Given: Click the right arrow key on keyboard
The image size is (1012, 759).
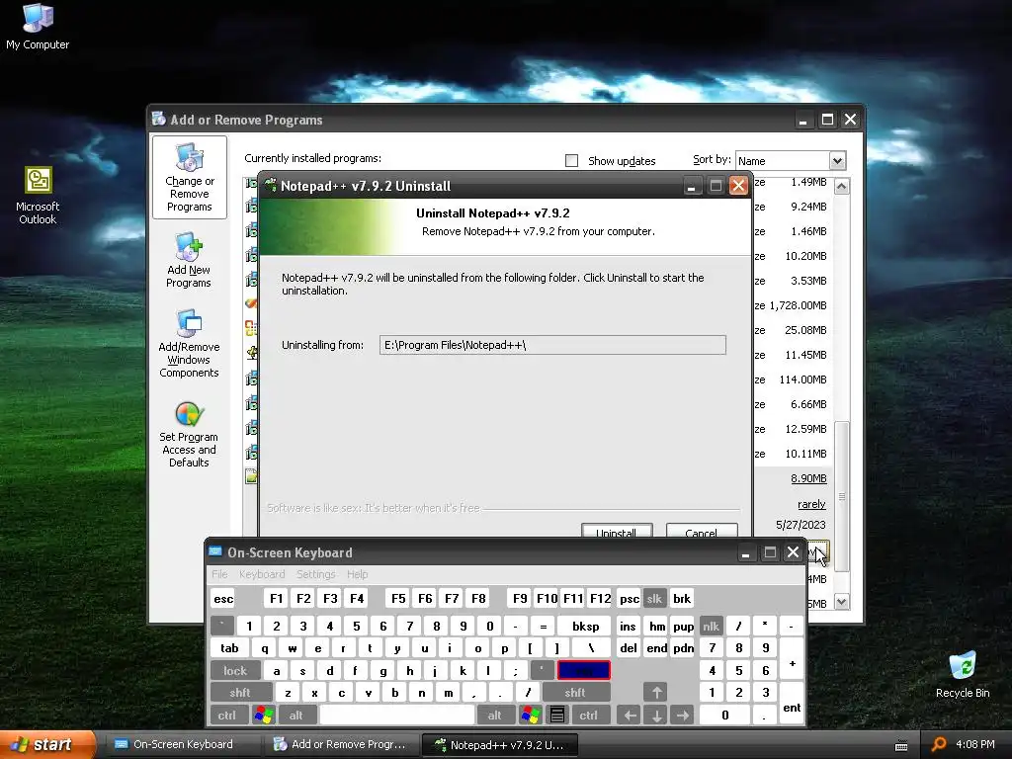Looking at the screenshot, I should 683,716.
